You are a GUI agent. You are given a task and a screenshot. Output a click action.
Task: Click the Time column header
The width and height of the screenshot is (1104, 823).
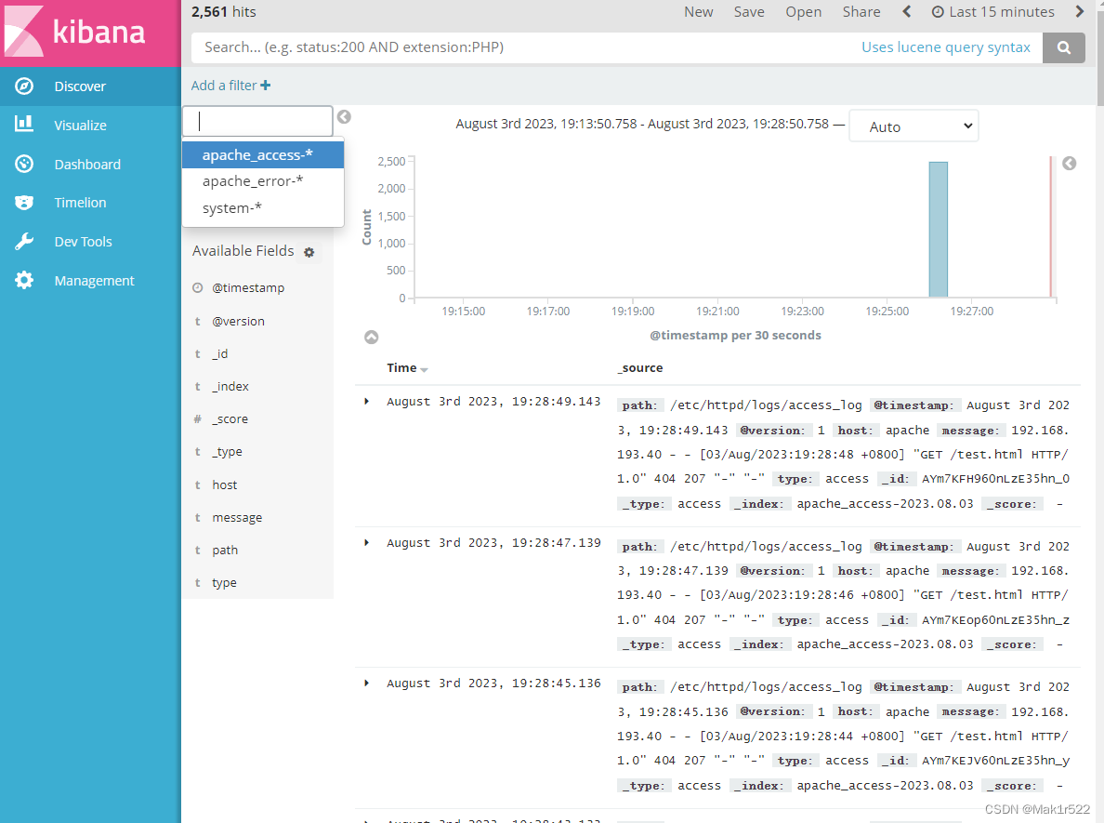coord(401,368)
